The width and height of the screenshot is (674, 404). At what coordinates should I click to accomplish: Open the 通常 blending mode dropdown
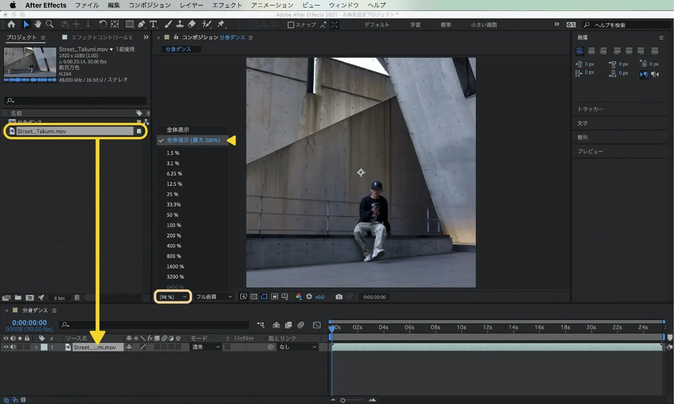206,347
